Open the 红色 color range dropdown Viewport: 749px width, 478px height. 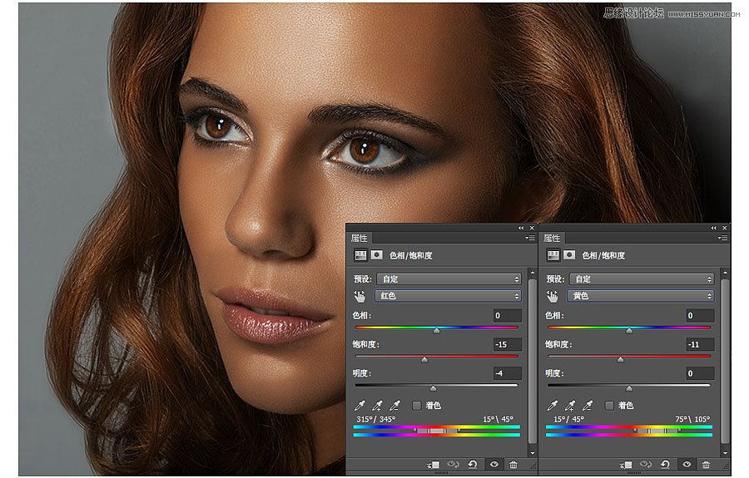pos(448,296)
